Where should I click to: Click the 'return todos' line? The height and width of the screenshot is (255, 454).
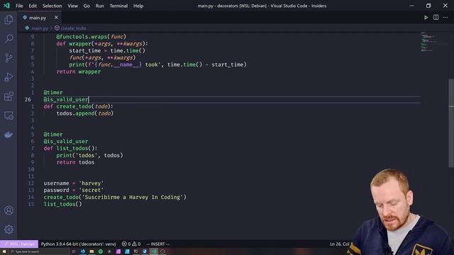pyautogui.click(x=75, y=162)
